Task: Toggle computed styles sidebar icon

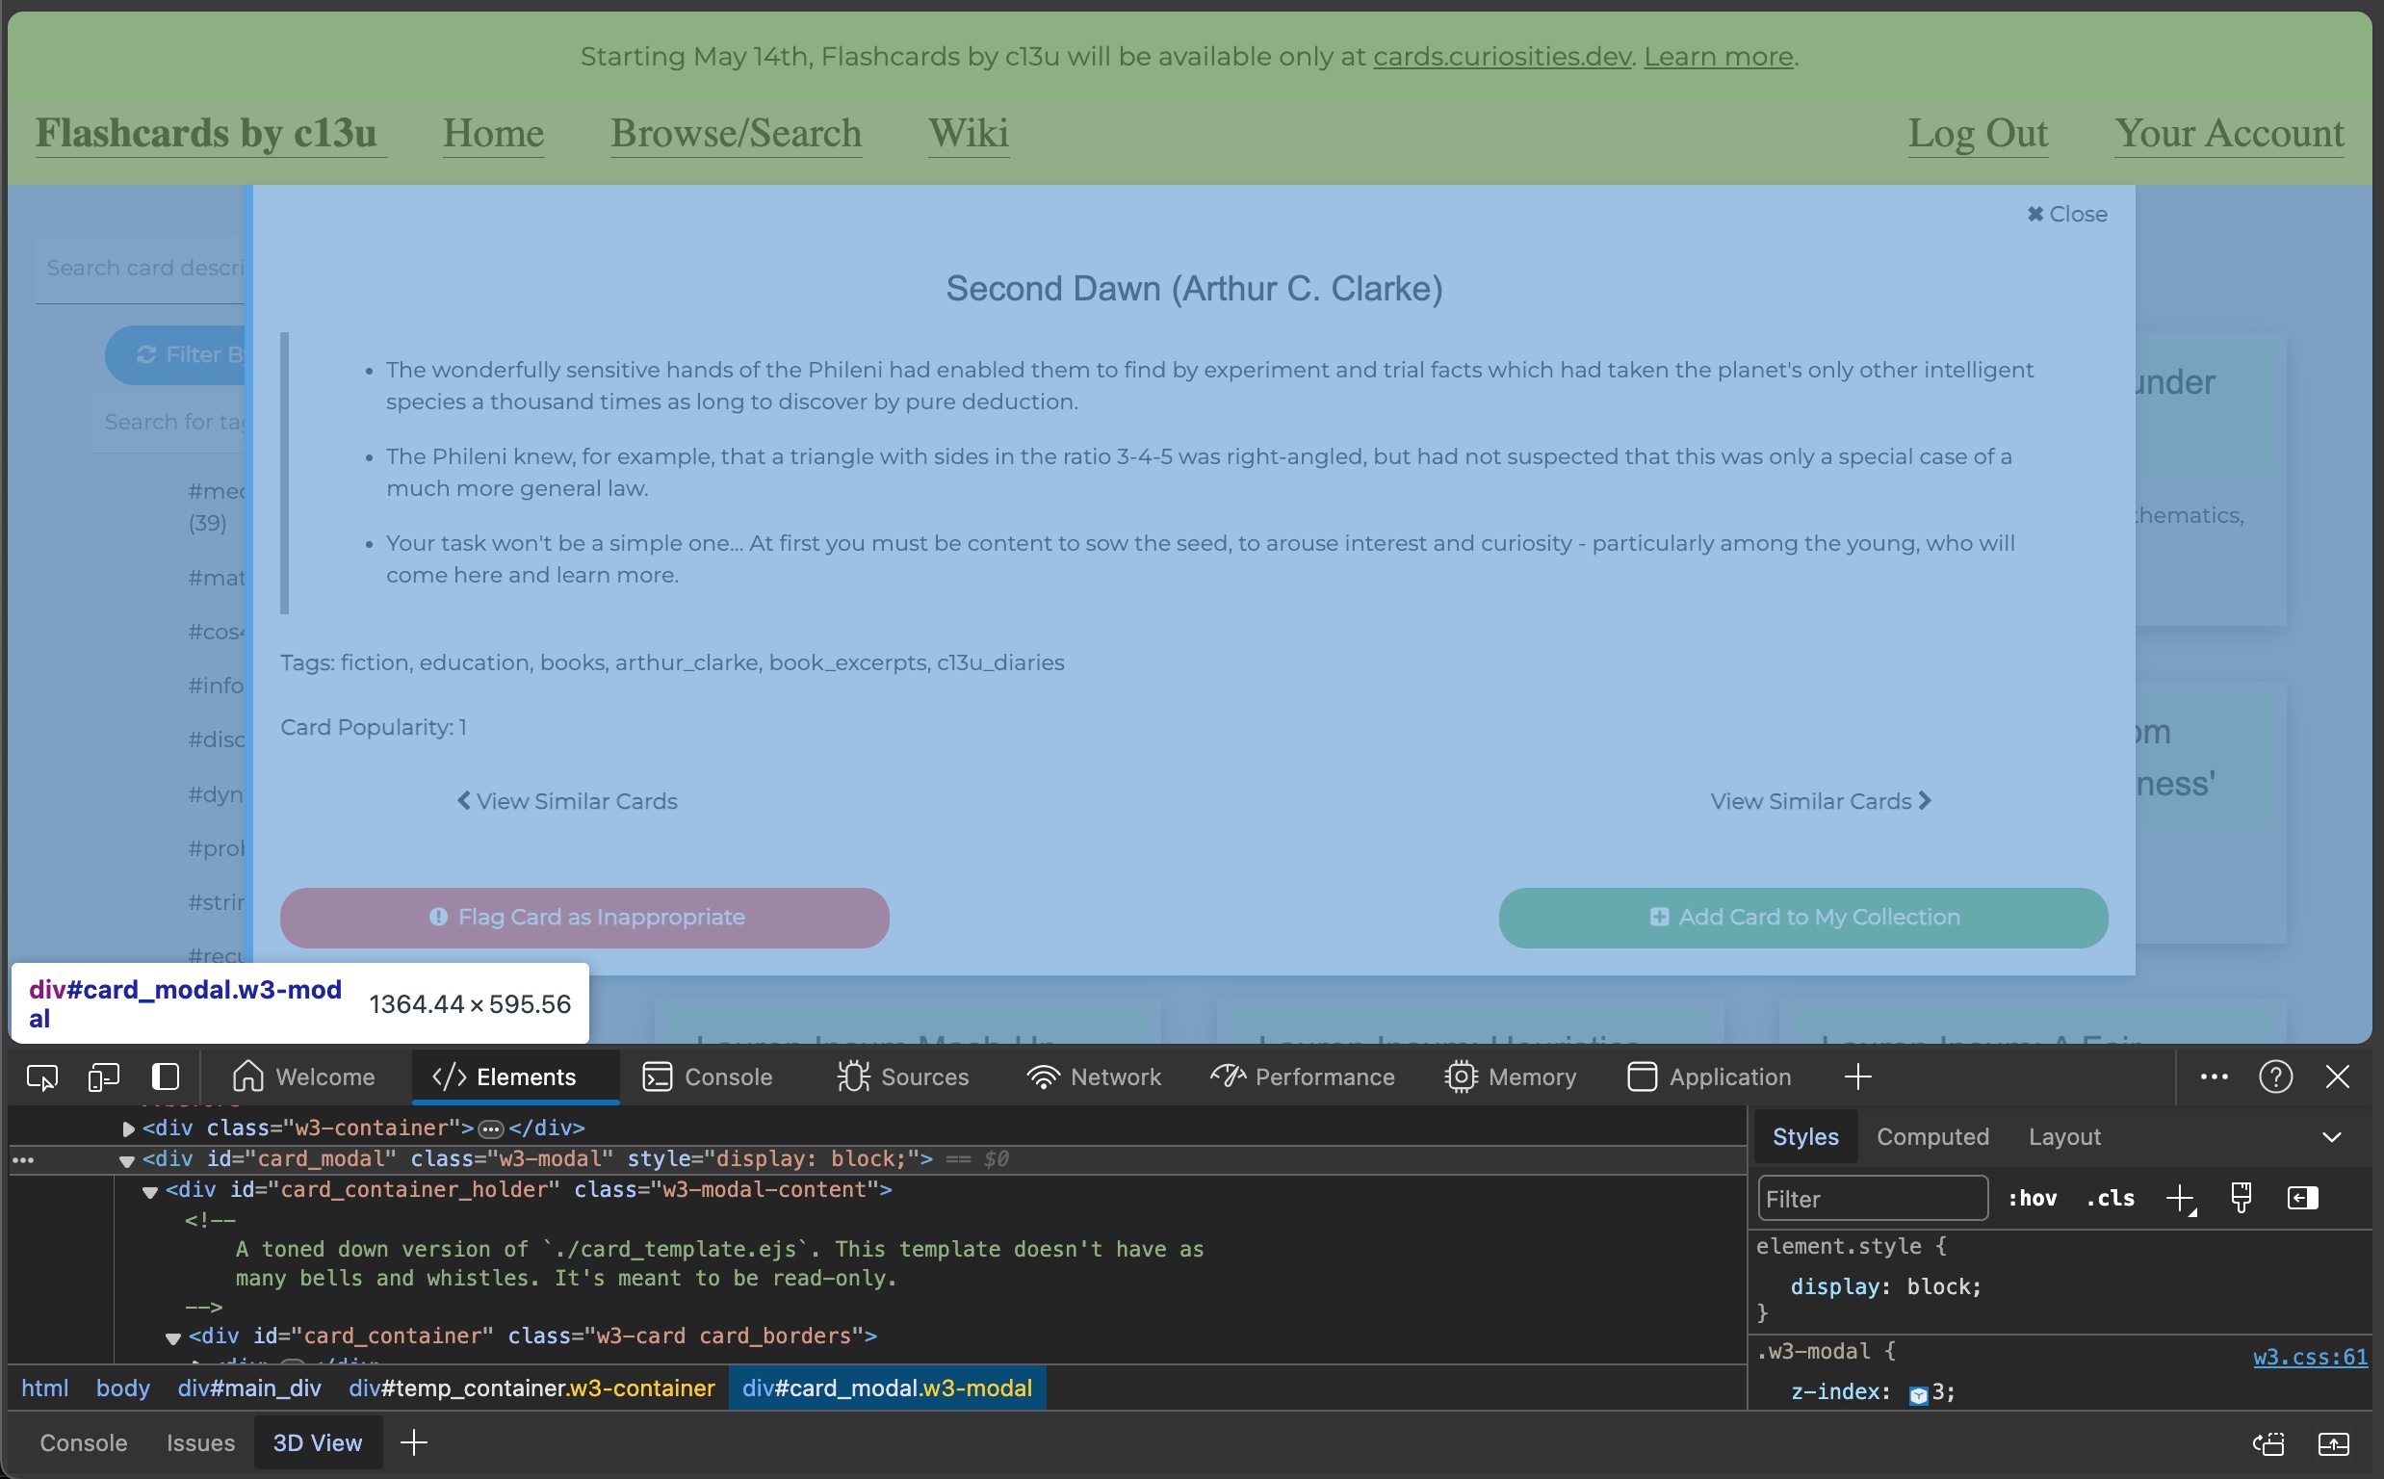Action: pos(2302,1198)
